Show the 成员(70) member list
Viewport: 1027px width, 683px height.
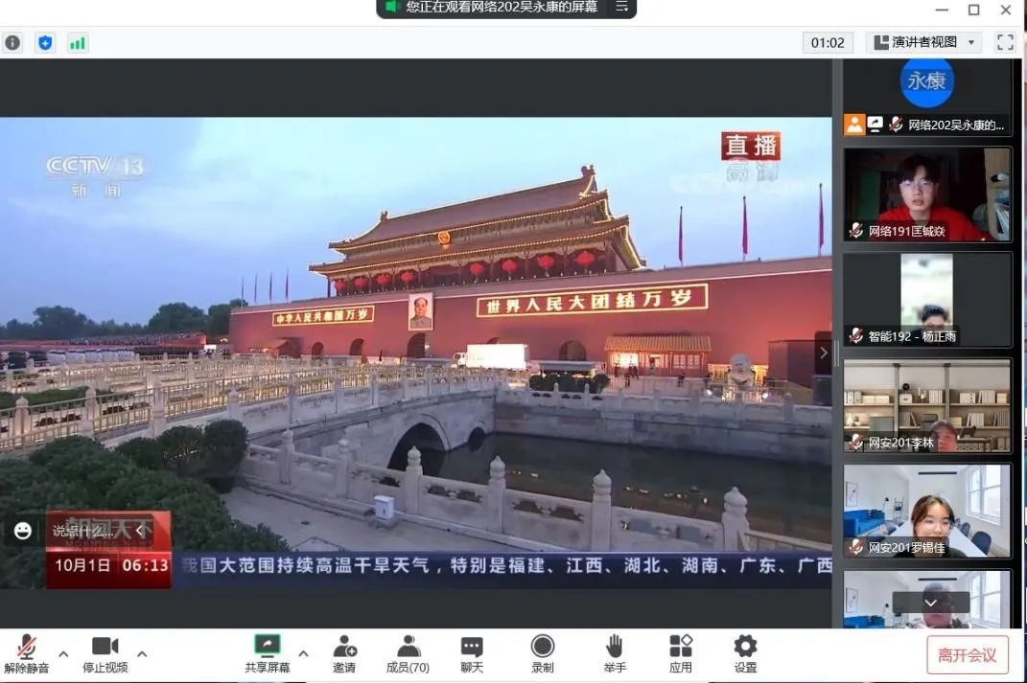408,653
